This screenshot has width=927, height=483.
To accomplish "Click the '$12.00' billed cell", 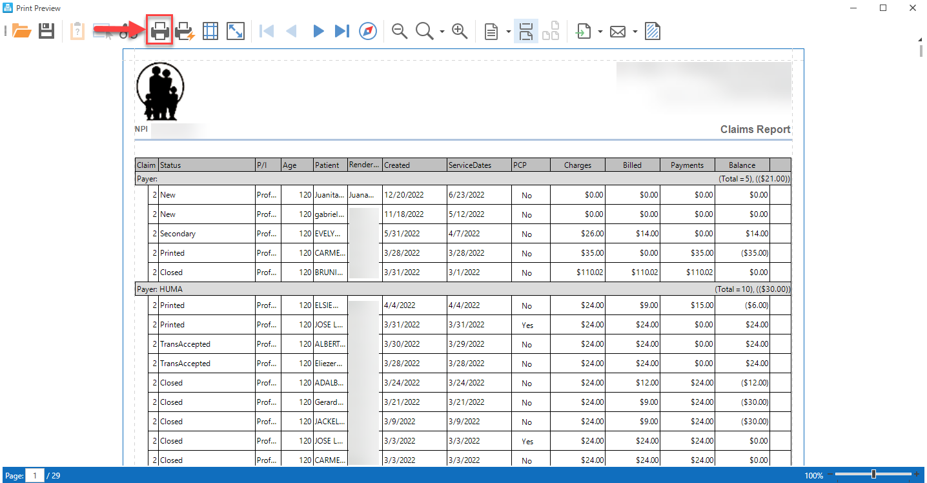I will (633, 383).
